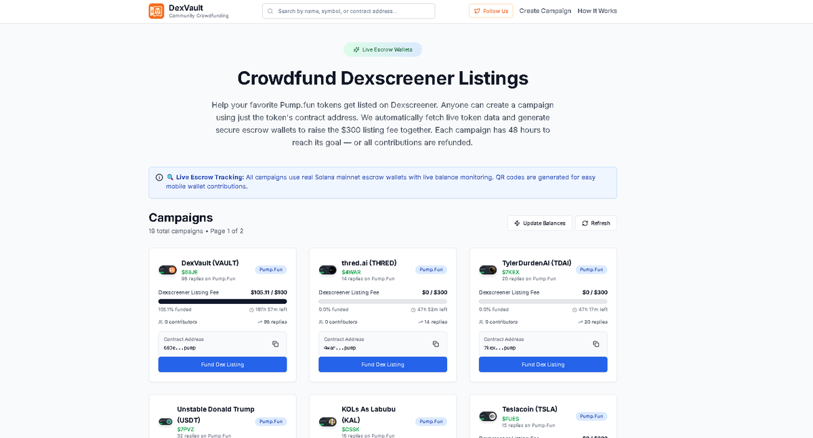This screenshot has height=438, width=813.
Task: Copy the 4war...pump contract address
Action: click(436, 344)
